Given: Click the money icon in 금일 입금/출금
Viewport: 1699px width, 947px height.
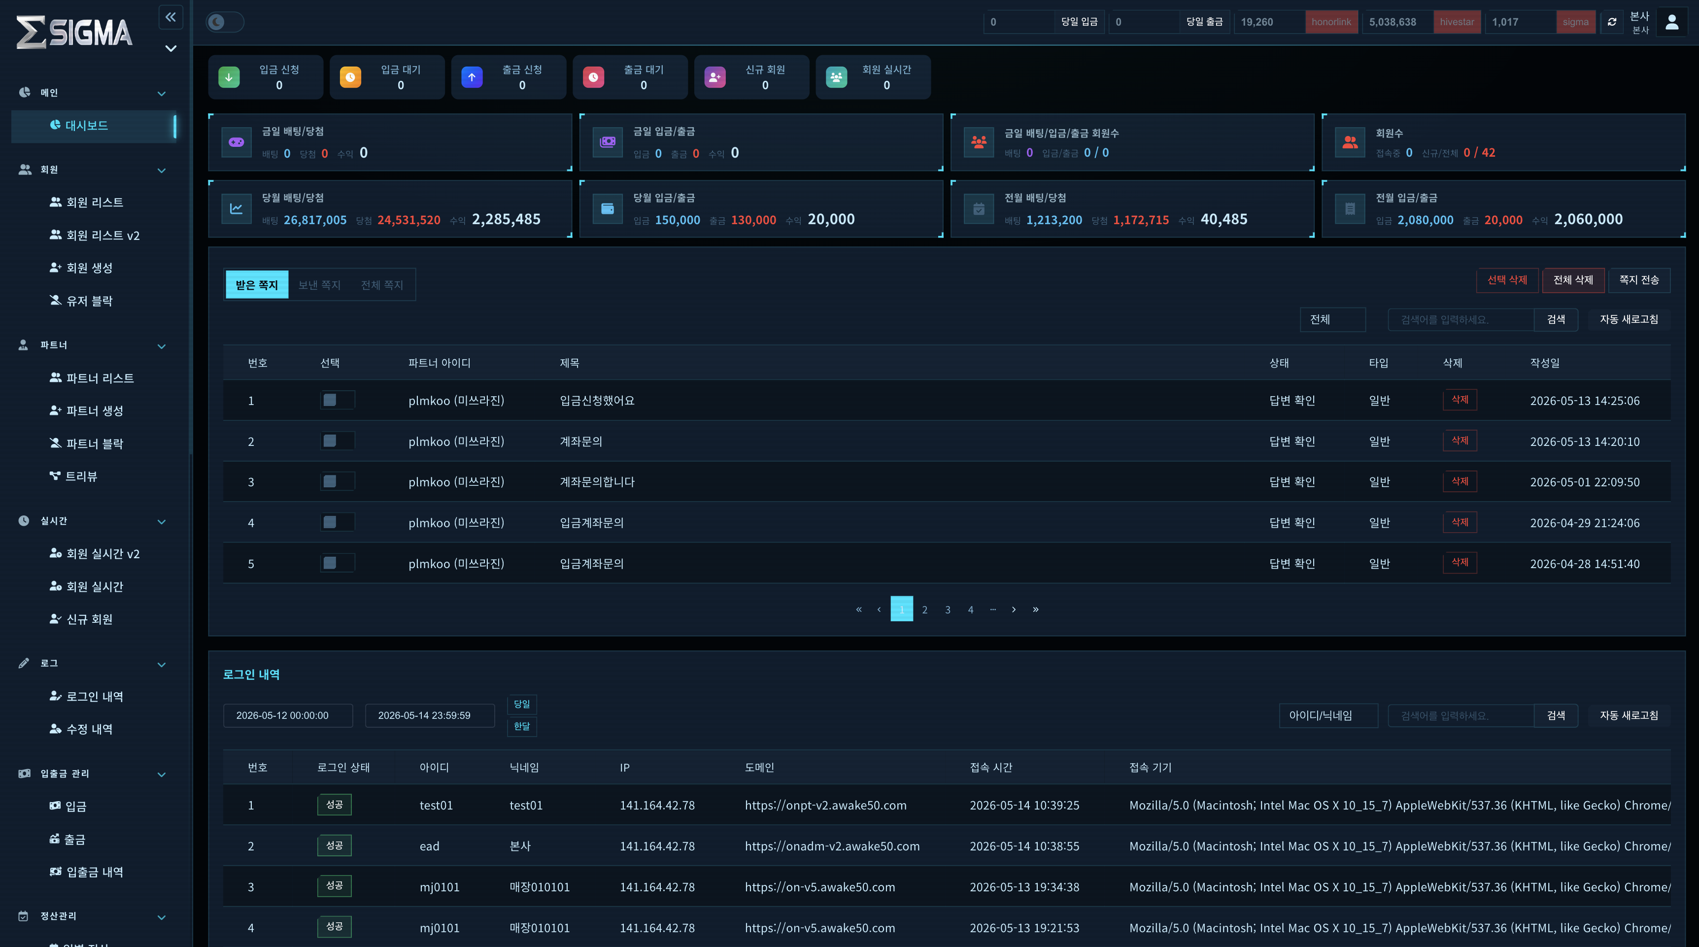Looking at the screenshot, I should pyautogui.click(x=608, y=142).
